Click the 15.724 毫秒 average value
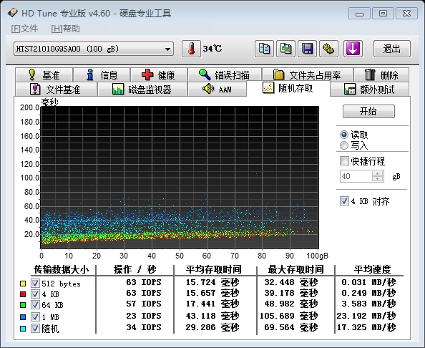The image size is (425, 348). coord(212,282)
